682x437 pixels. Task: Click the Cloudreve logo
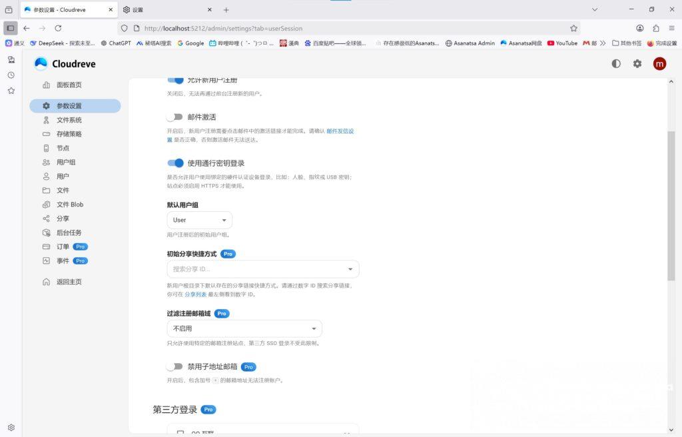coord(65,64)
